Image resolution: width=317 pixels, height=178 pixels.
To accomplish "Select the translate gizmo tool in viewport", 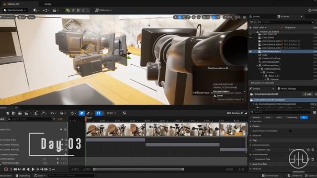I will pos(180,18).
